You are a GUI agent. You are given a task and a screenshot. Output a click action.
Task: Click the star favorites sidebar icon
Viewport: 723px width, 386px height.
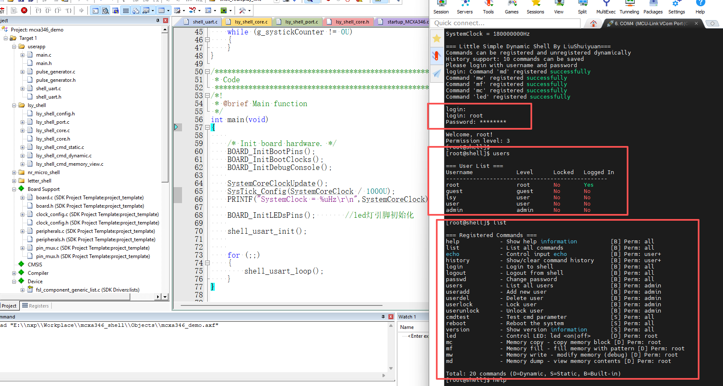pos(437,39)
